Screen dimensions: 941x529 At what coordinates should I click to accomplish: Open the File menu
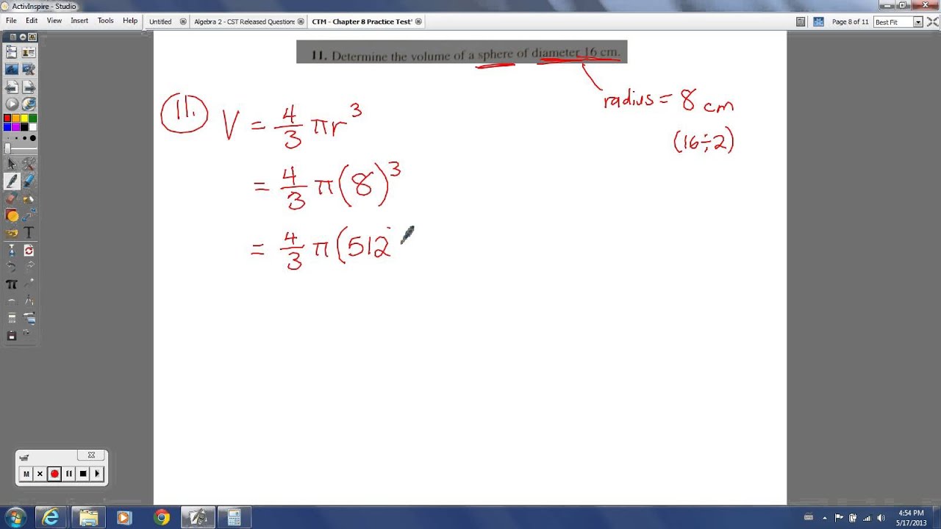point(11,21)
